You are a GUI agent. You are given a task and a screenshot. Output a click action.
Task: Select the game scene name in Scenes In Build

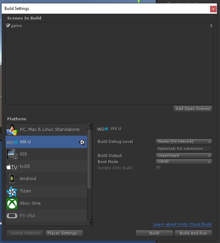(x=16, y=26)
